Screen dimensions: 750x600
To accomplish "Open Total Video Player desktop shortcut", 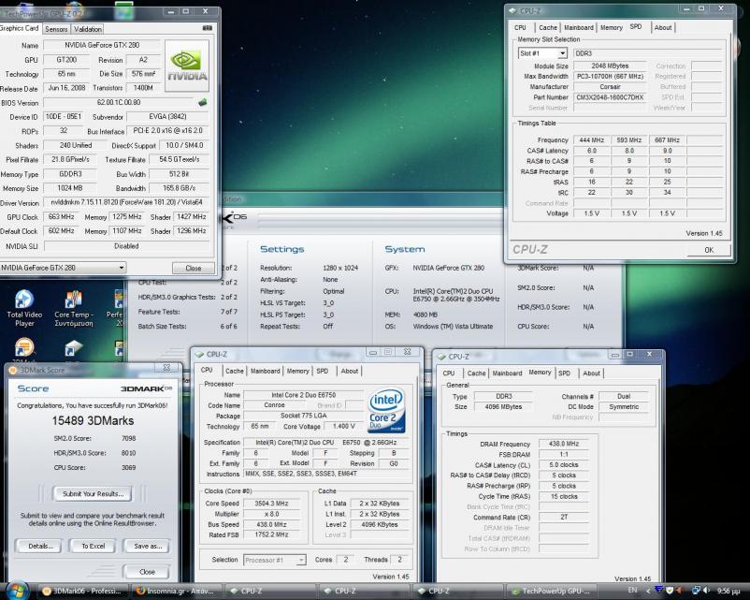I will coord(24,309).
